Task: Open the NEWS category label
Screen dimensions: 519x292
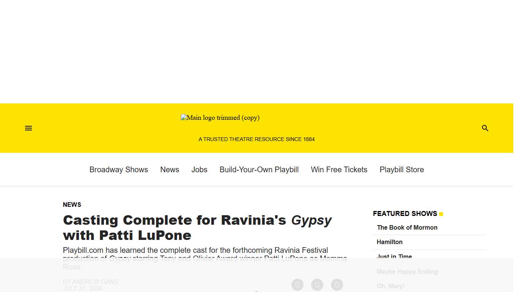Action: click(x=72, y=205)
